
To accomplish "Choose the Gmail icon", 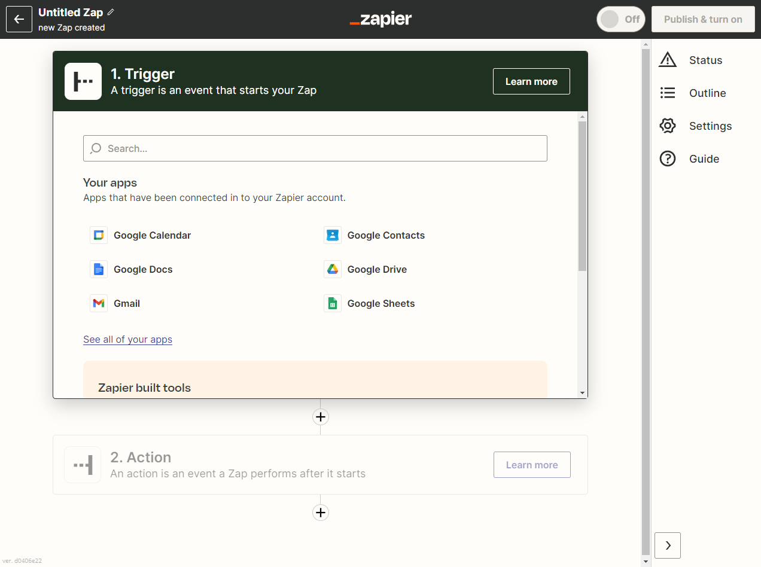I will tap(99, 303).
